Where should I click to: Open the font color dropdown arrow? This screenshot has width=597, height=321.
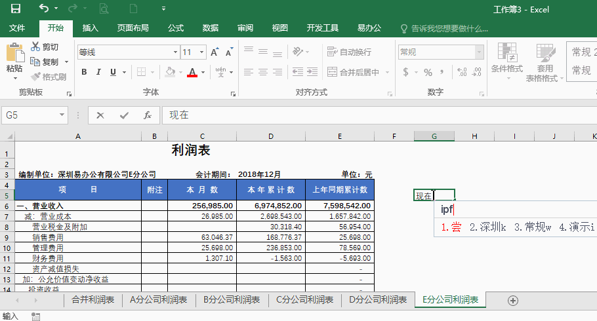click(x=203, y=72)
